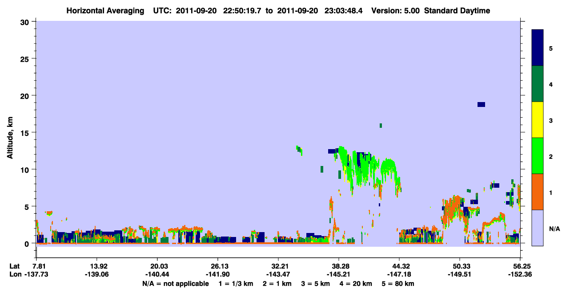Click the legend text '3 = 5 km'

click(x=315, y=284)
